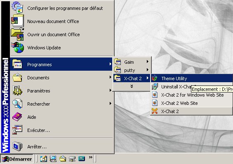Open X-Chat 2 for Windows Web Site

tap(191, 95)
